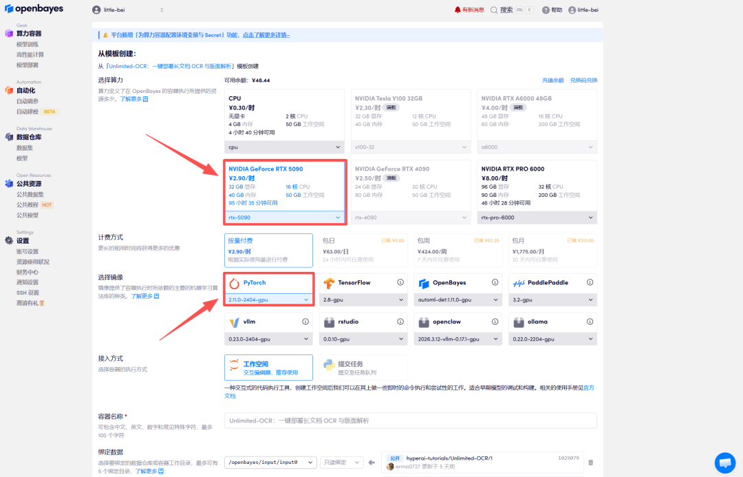
Task: Open the rtx-pro-6000 resource dropdown
Action: point(537,218)
